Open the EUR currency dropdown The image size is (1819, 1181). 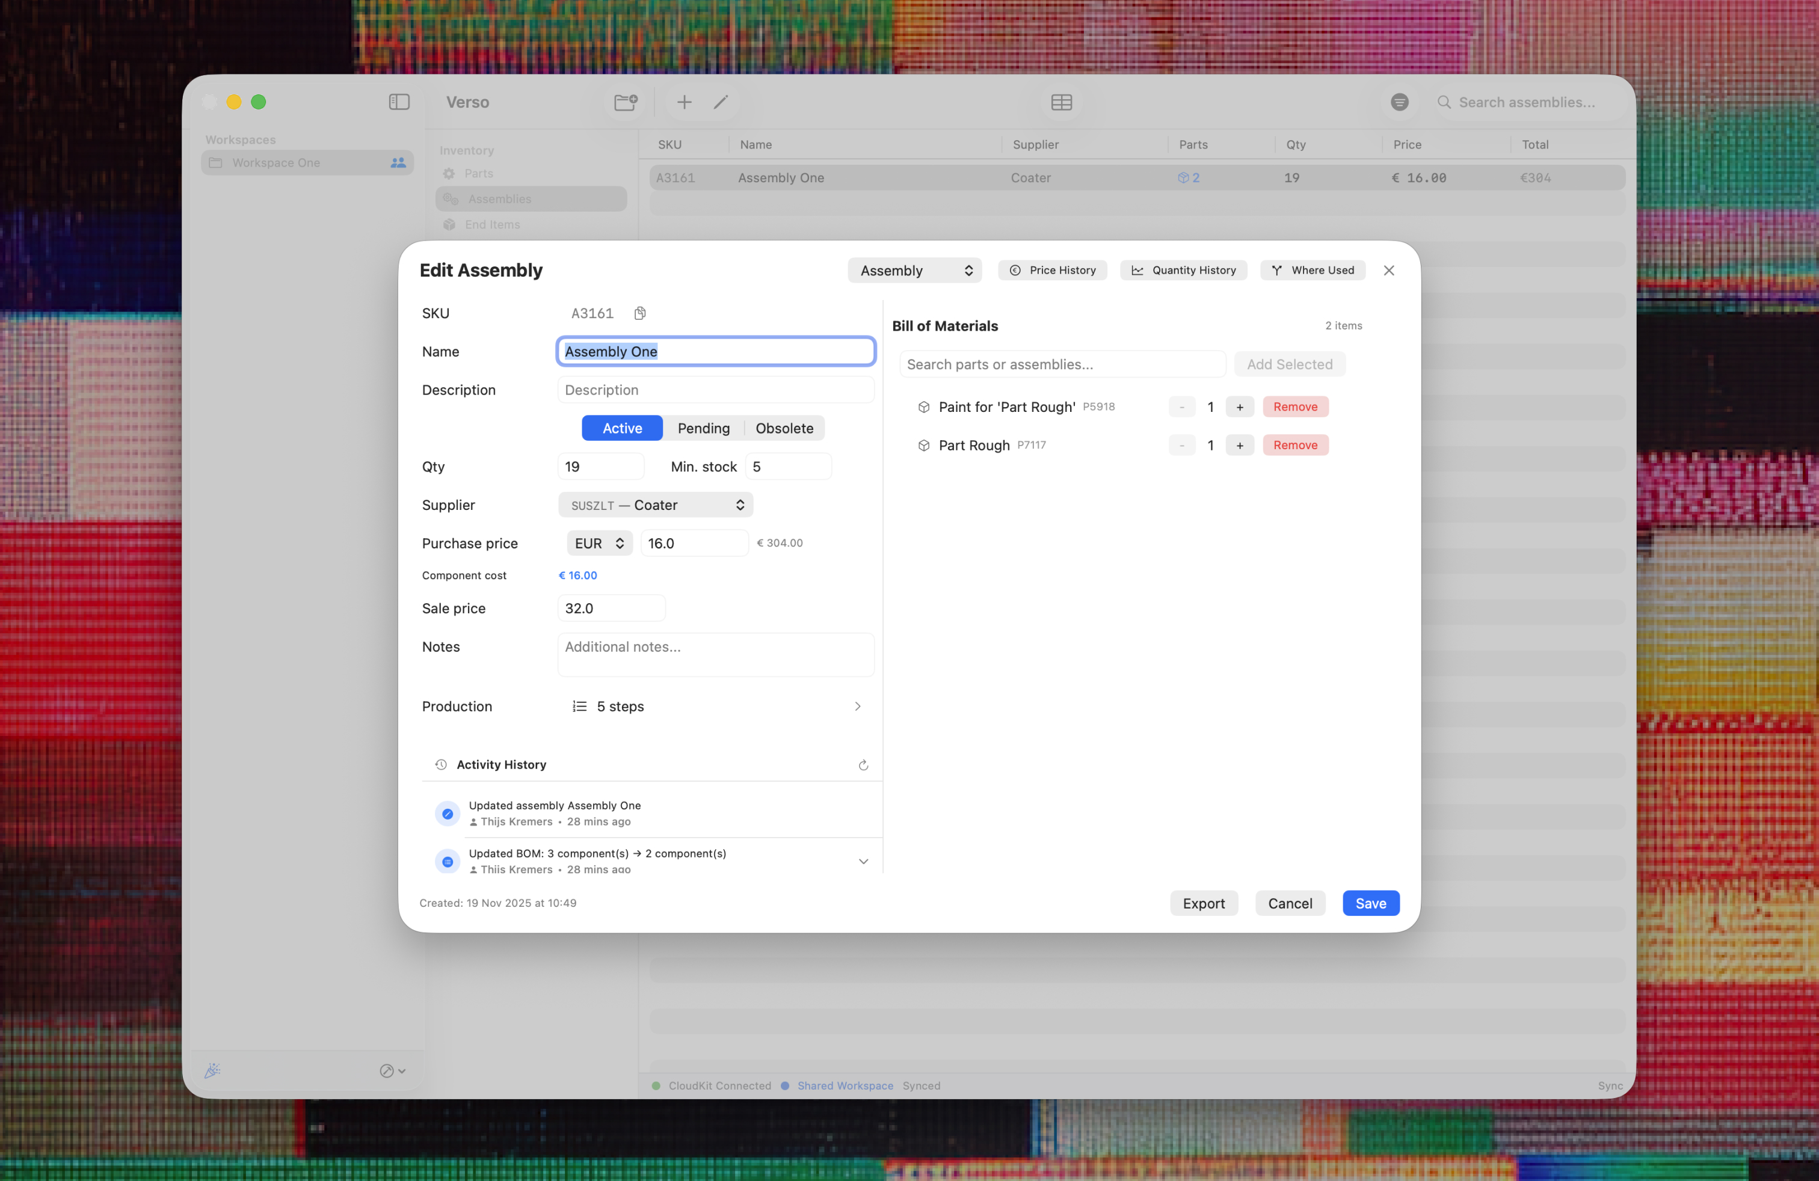click(x=599, y=543)
